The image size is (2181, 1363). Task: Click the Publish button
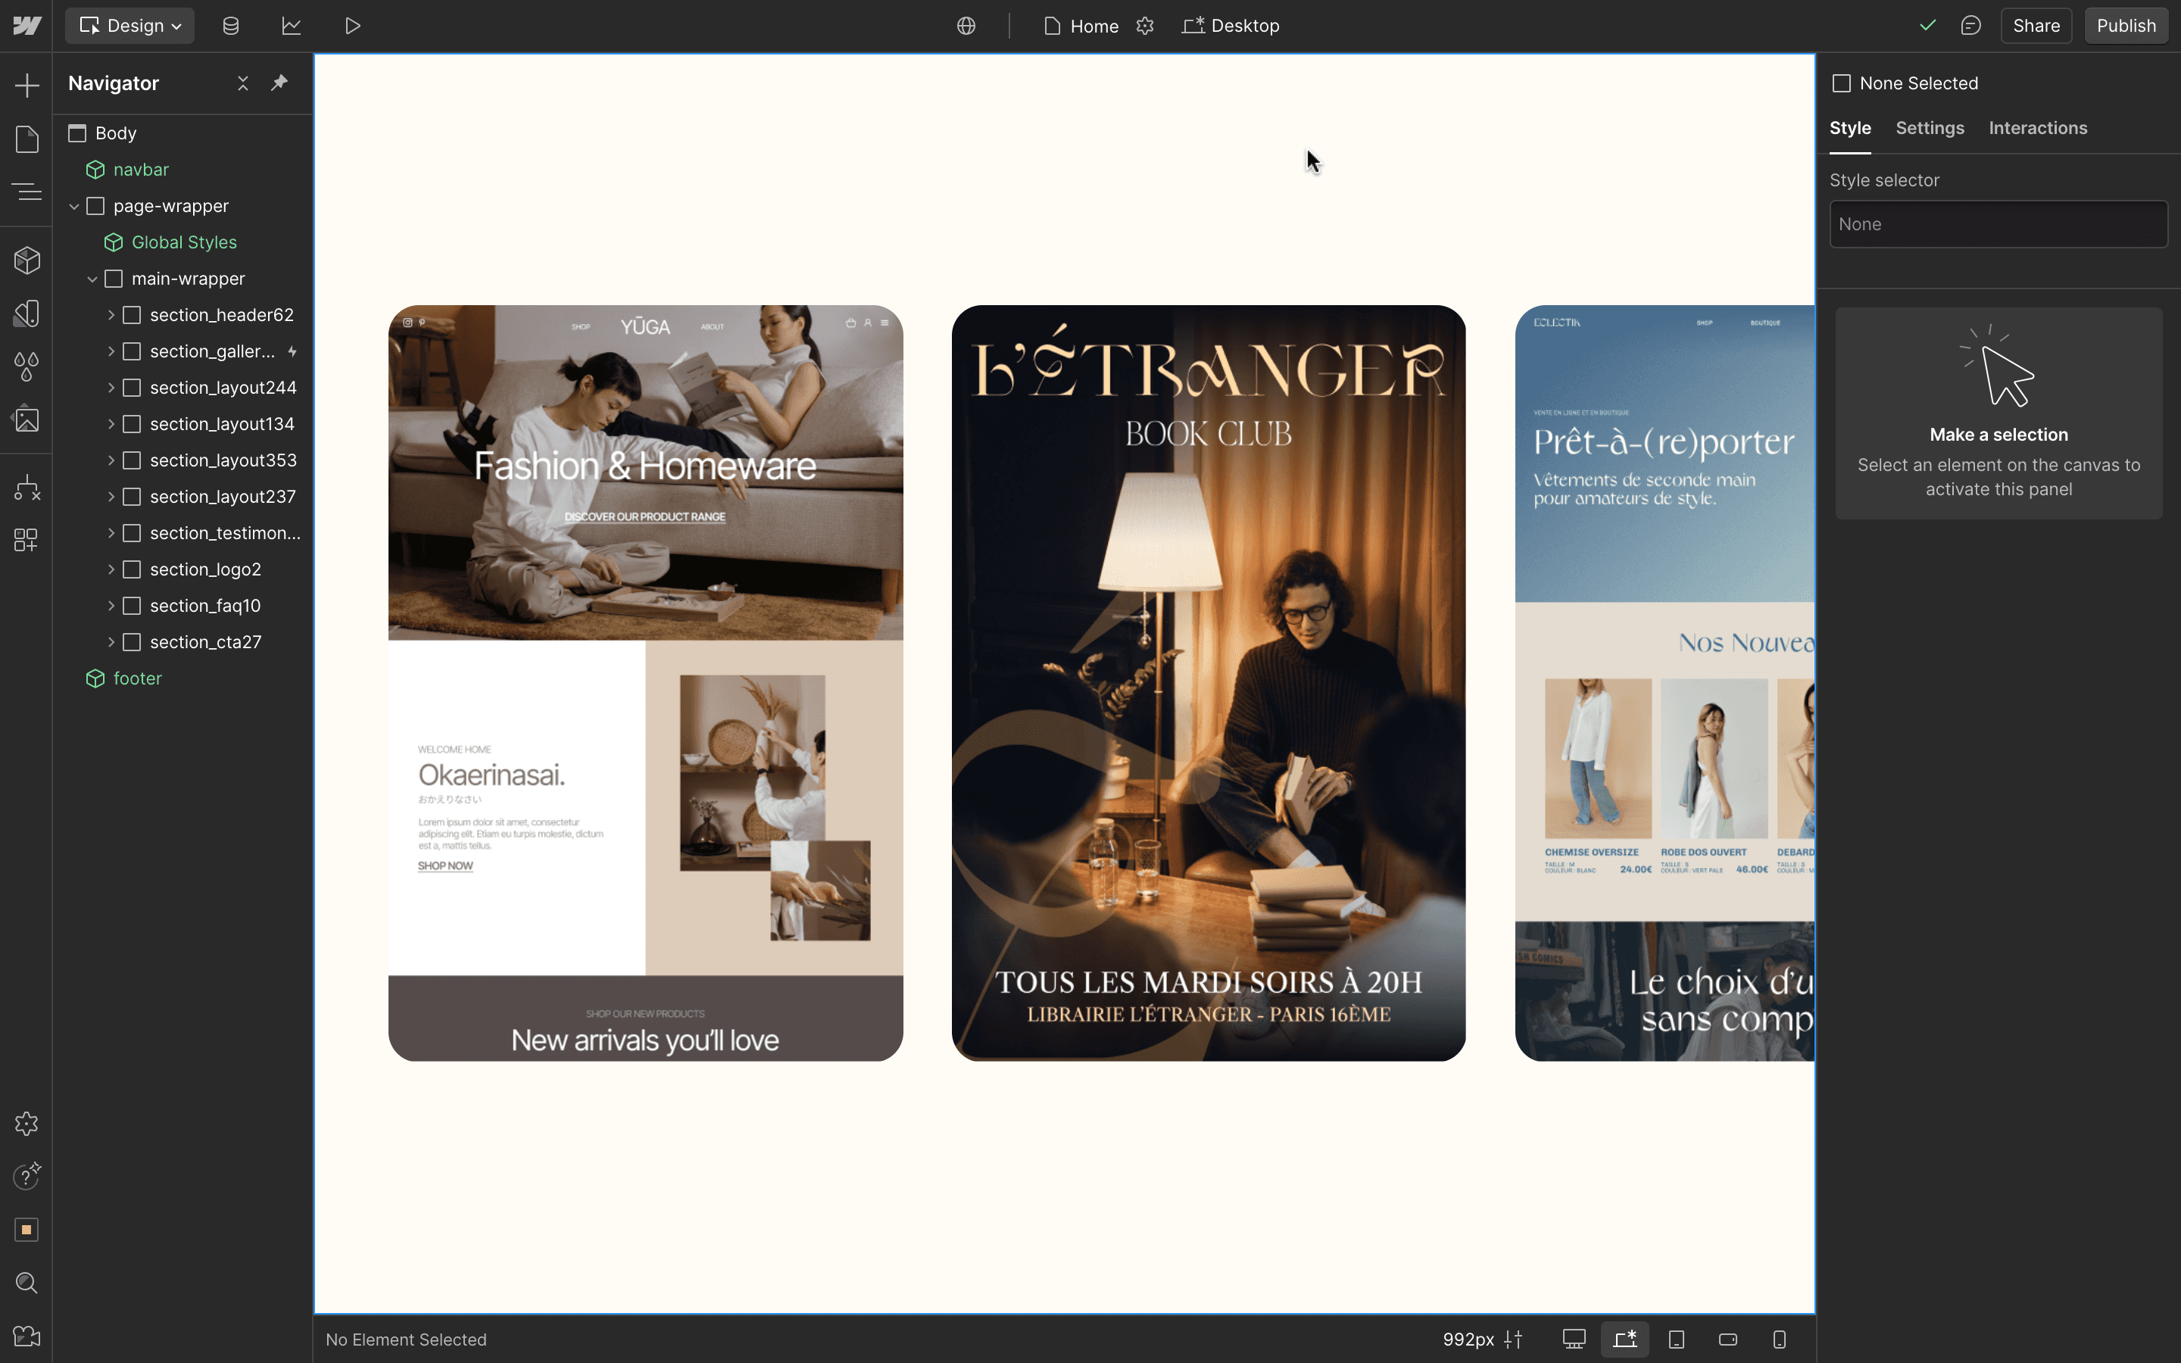[x=2125, y=25]
